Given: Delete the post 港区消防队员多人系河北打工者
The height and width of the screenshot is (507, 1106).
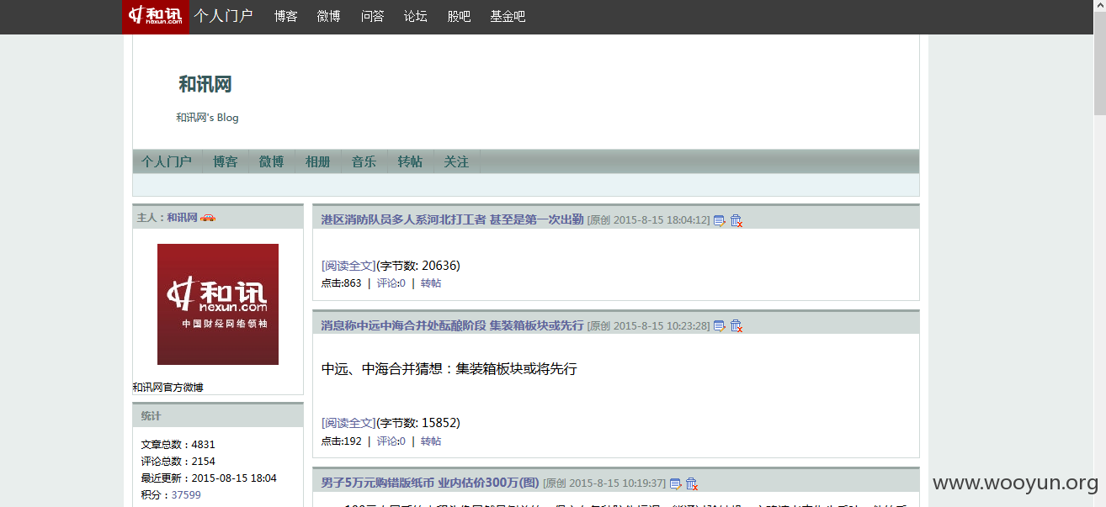Looking at the screenshot, I should 736,220.
